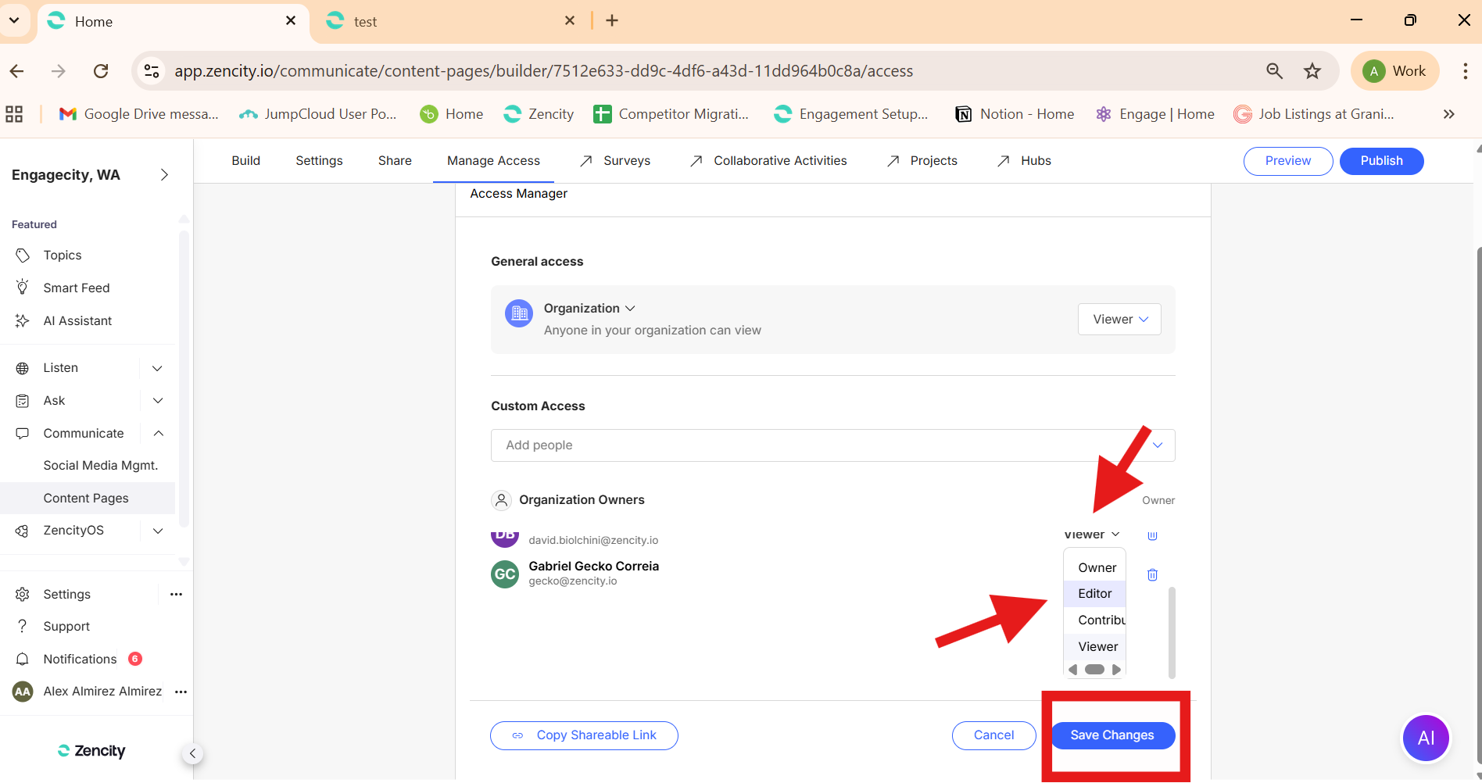Select Editor from the role list
The width and height of the screenshot is (1482, 783).
pyautogui.click(x=1094, y=593)
